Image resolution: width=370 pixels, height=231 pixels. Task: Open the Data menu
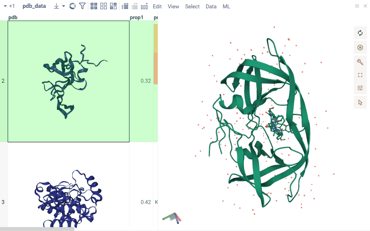211,6
